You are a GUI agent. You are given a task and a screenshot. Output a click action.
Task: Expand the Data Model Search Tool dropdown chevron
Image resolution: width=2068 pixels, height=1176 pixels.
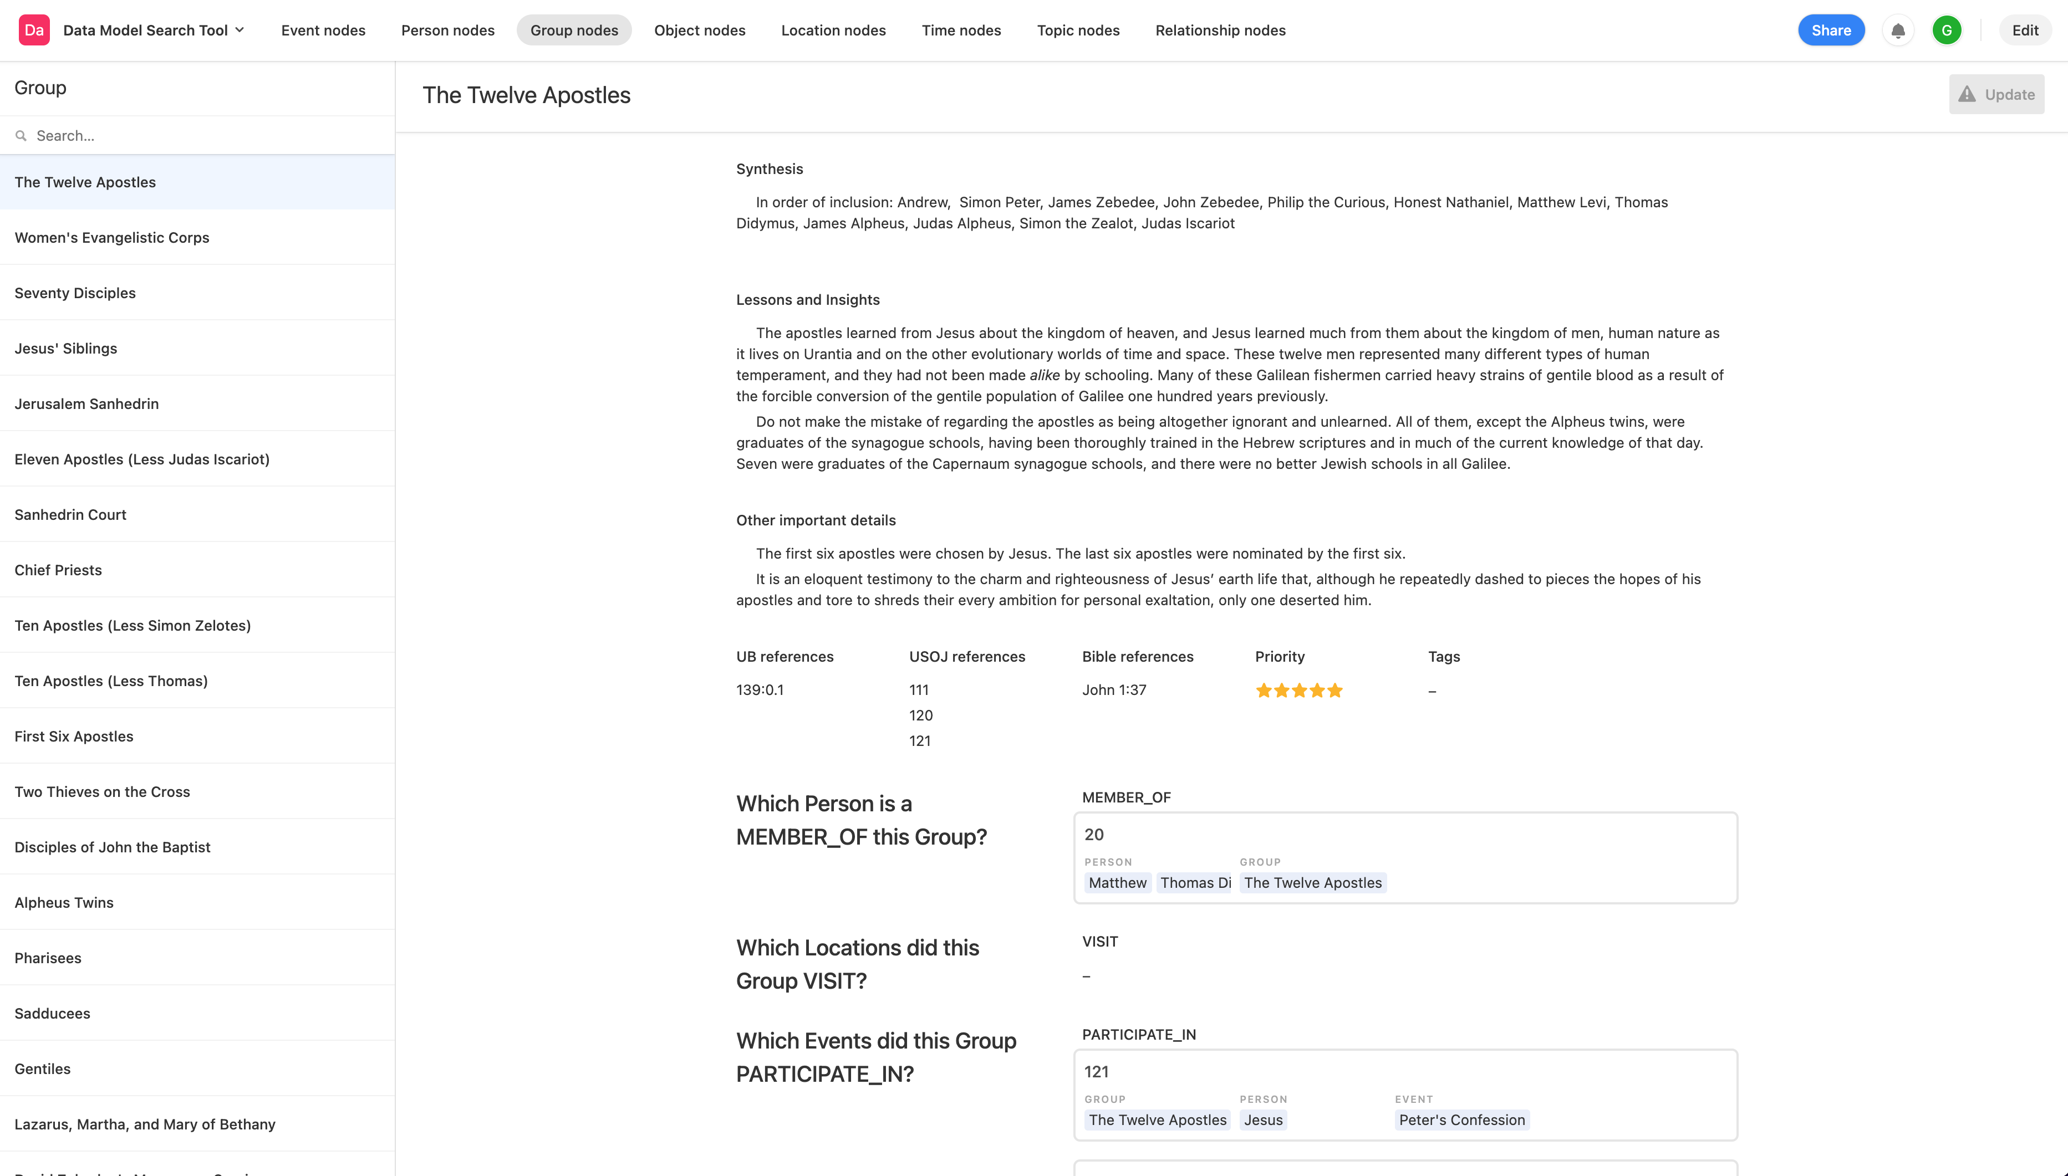coord(240,30)
